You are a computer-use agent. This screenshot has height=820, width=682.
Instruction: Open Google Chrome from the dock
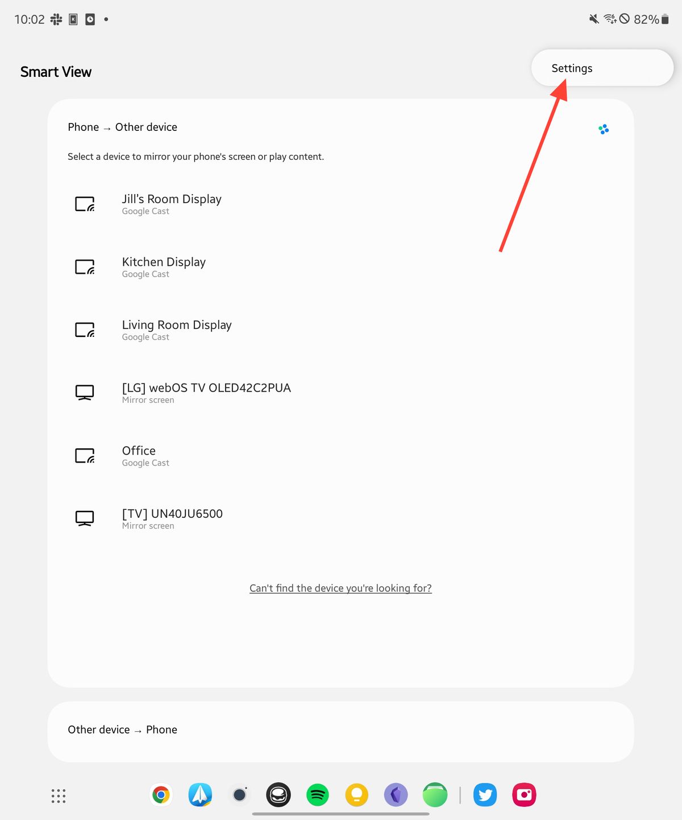[x=161, y=795]
